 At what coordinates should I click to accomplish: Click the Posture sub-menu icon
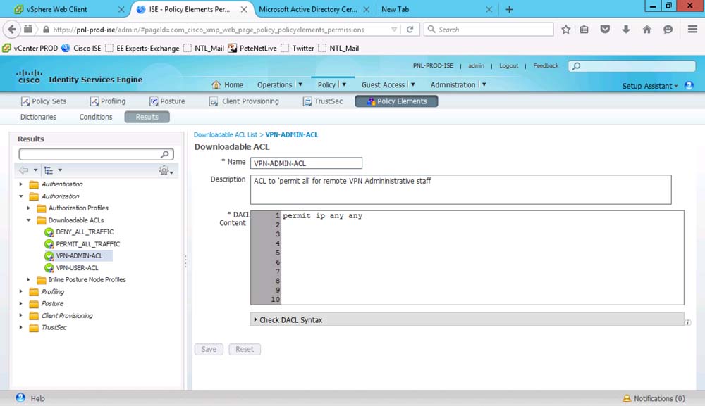[154, 102]
